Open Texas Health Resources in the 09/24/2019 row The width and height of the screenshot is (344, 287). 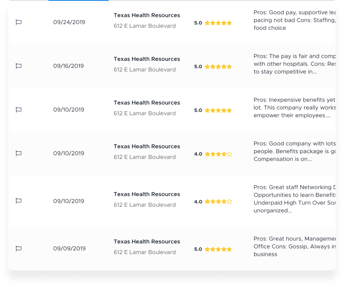coord(147,15)
